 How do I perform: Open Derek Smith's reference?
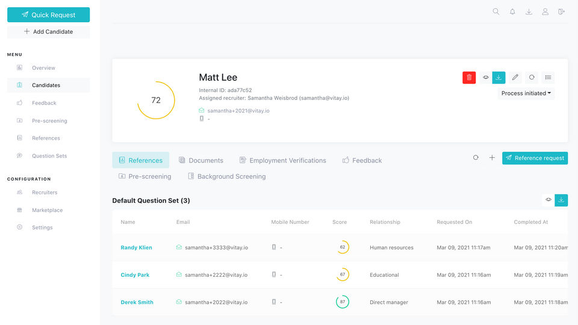point(137,302)
